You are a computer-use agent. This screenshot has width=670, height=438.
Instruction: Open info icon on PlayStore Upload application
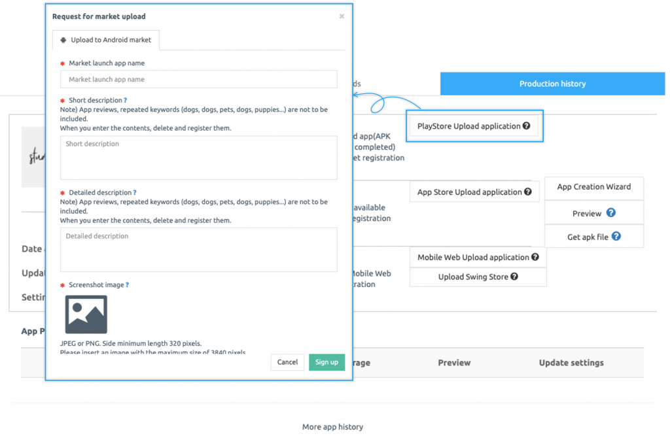[527, 126]
